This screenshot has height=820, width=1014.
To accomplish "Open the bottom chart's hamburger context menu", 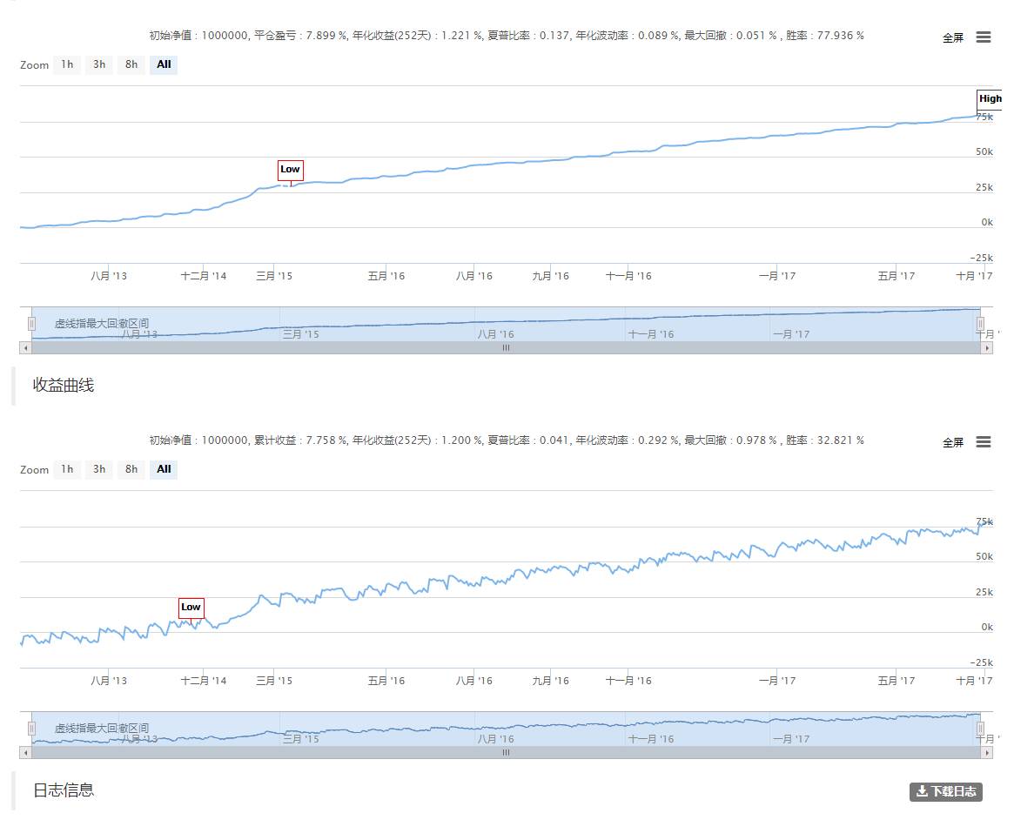I will 983,442.
